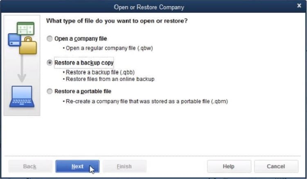This screenshot has height=179, width=307.
Task: Select the Open a company file option
Action: tap(50, 39)
